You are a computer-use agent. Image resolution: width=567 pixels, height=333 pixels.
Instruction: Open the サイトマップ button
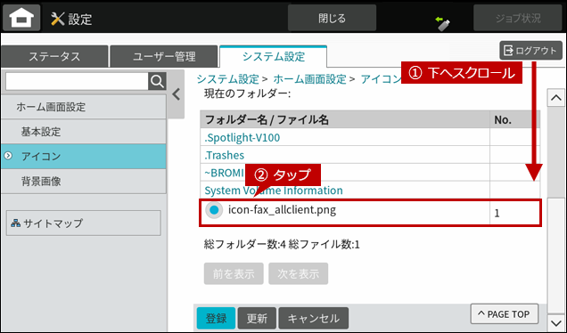(84, 223)
